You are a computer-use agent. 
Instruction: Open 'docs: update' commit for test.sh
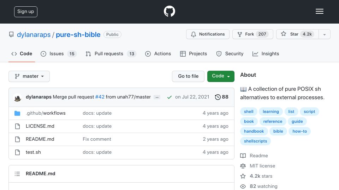pyautogui.click(x=97, y=152)
